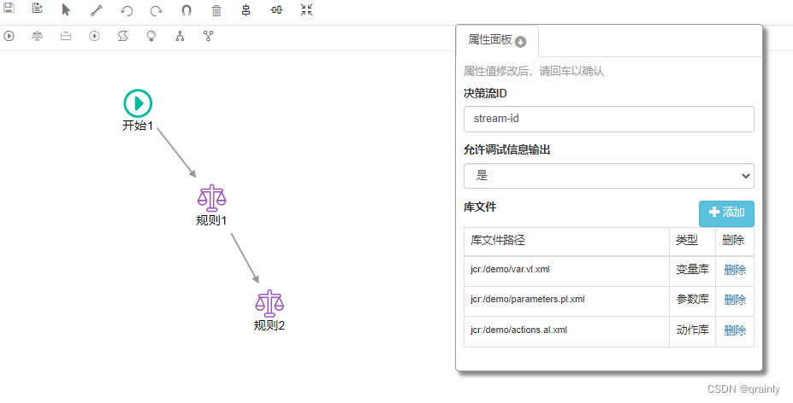Select the connection line tool

click(96, 10)
